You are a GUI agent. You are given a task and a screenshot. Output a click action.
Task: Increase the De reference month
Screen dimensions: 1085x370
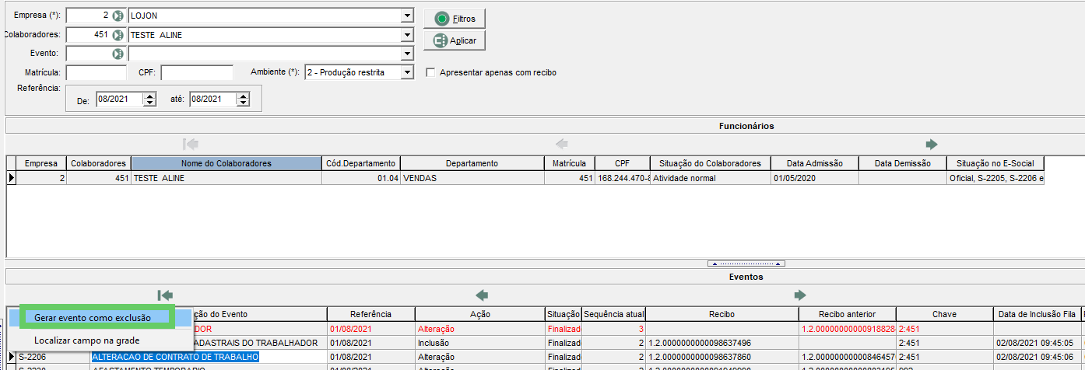pyautogui.click(x=150, y=96)
